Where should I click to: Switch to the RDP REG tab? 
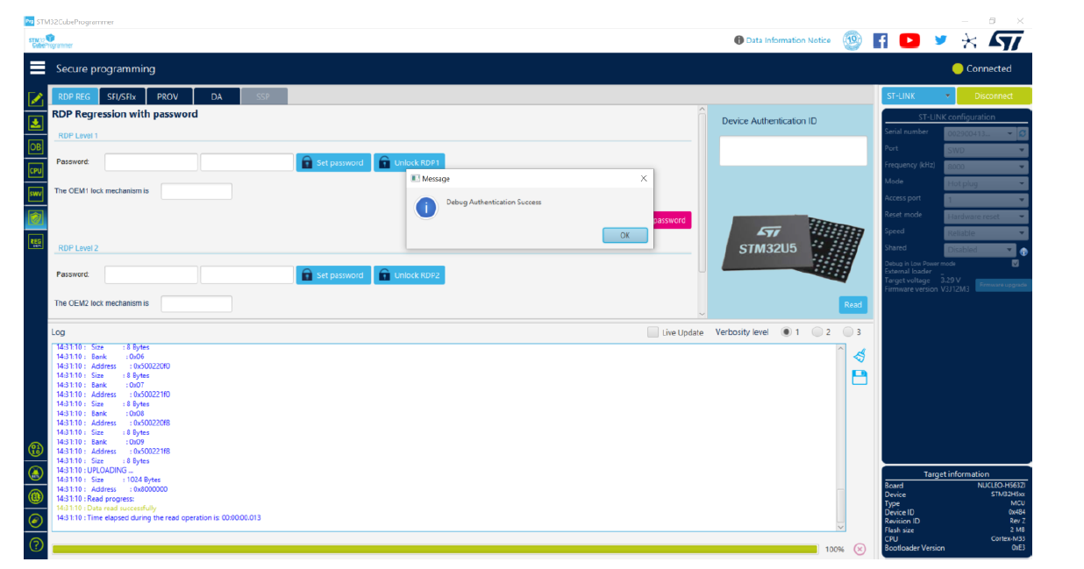click(74, 96)
